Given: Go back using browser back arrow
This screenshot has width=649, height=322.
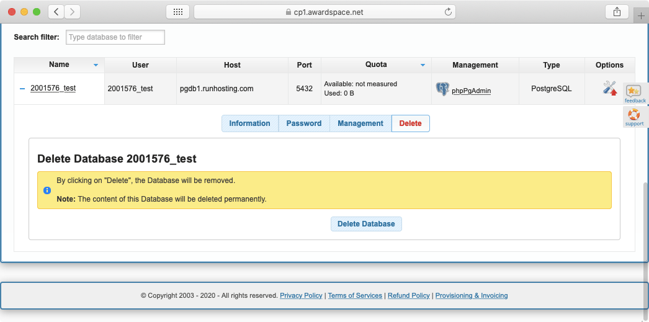Looking at the screenshot, I should 56,12.
